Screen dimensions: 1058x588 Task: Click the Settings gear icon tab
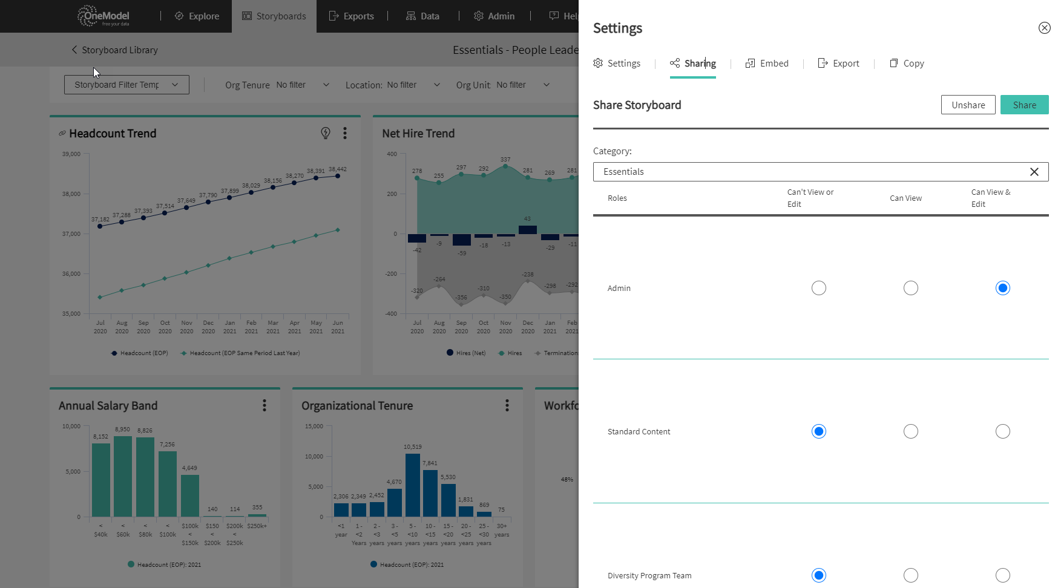pos(598,63)
